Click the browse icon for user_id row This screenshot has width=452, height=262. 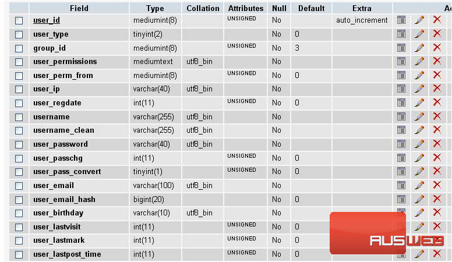(x=401, y=20)
